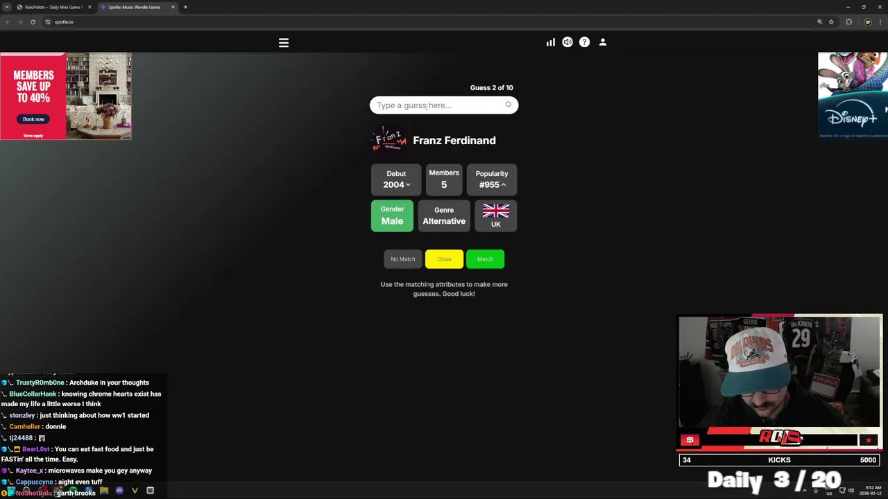Expand the tab search dropdown
888x499 pixels.
click(x=7, y=7)
